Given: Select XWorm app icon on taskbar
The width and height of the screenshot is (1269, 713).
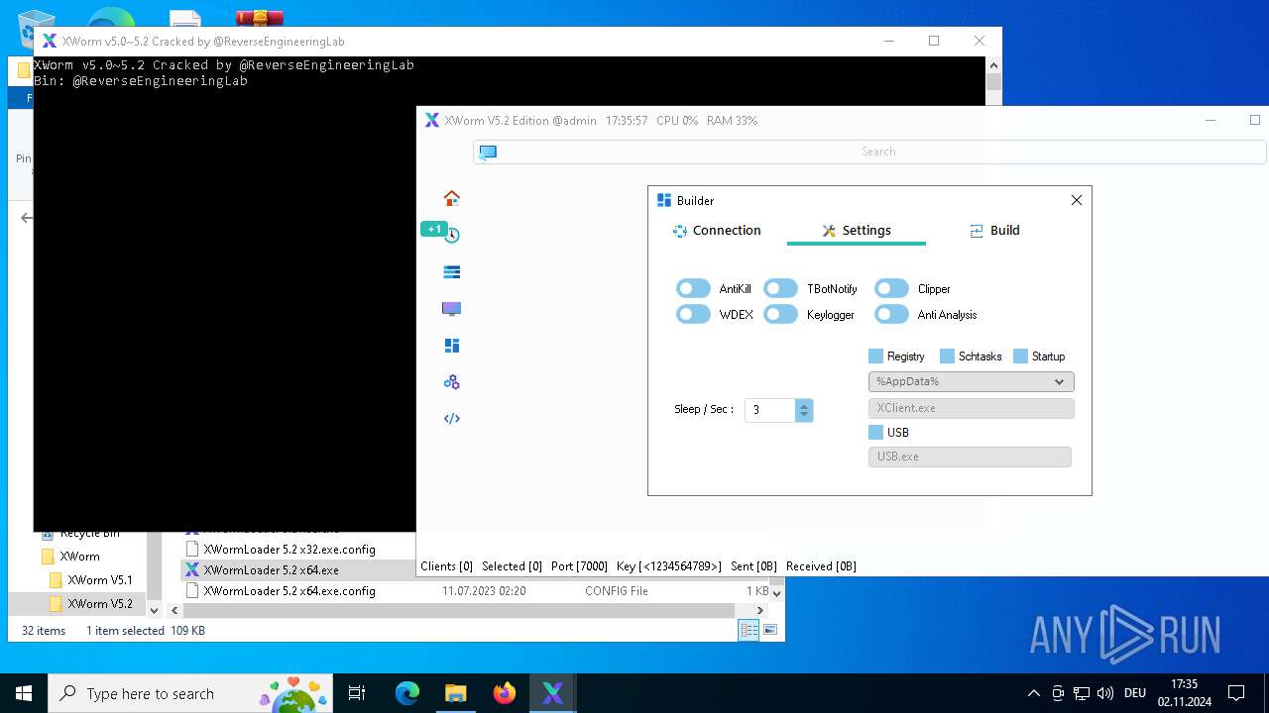Looking at the screenshot, I should (x=552, y=693).
